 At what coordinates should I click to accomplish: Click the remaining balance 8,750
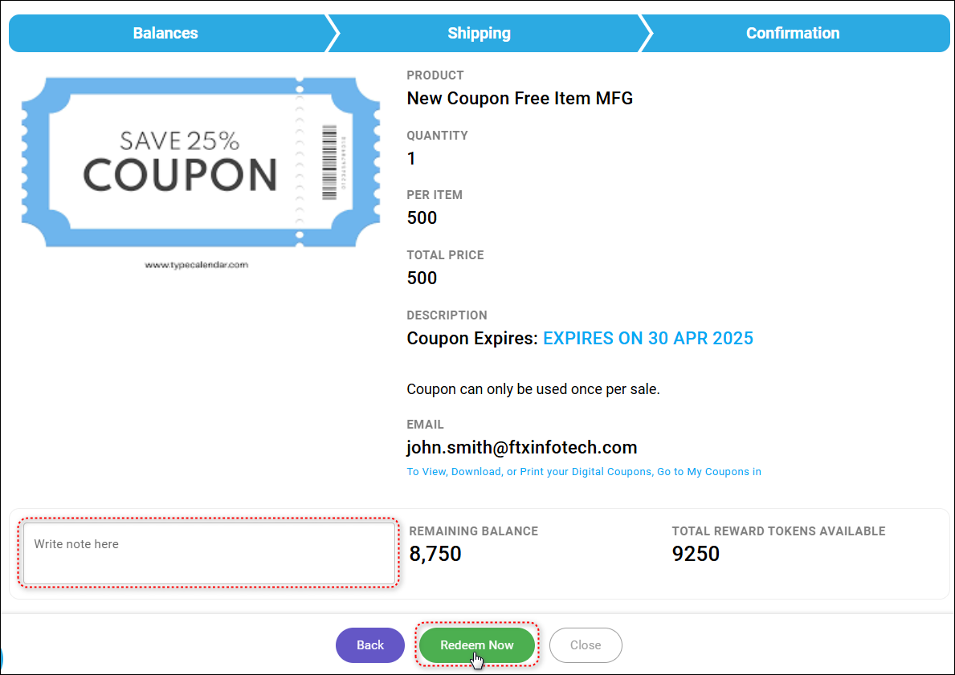tap(435, 554)
